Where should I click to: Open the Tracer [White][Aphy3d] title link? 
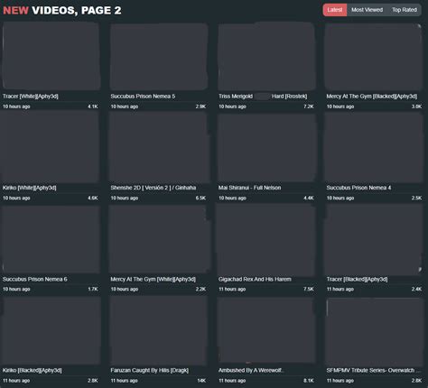pos(31,97)
